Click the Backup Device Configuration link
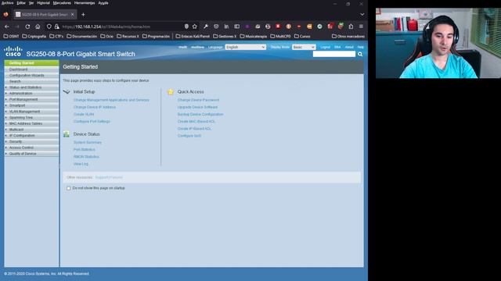Image resolution: width=501 pixels, height=281 pixels. click(x=200, y=115)
